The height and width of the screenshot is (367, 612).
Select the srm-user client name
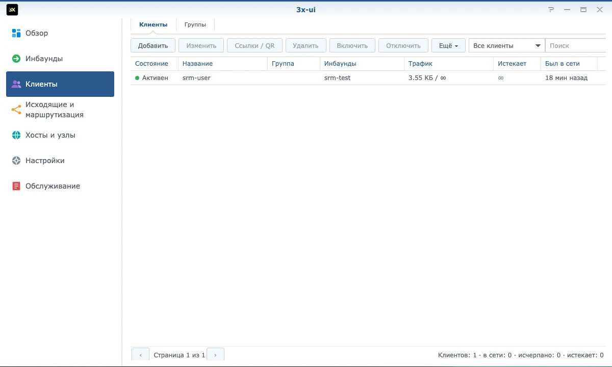click(x=196, y=78)
